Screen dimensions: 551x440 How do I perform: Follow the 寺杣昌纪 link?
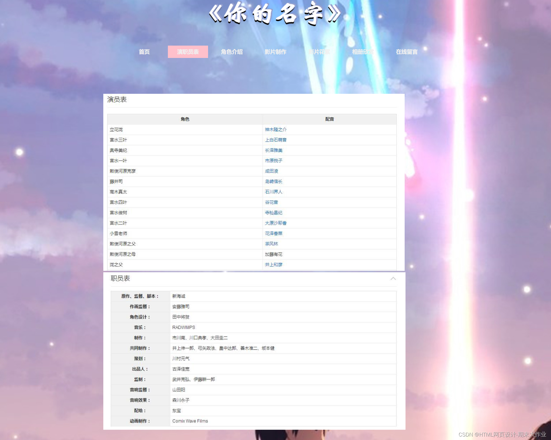[x=273, y=213]
